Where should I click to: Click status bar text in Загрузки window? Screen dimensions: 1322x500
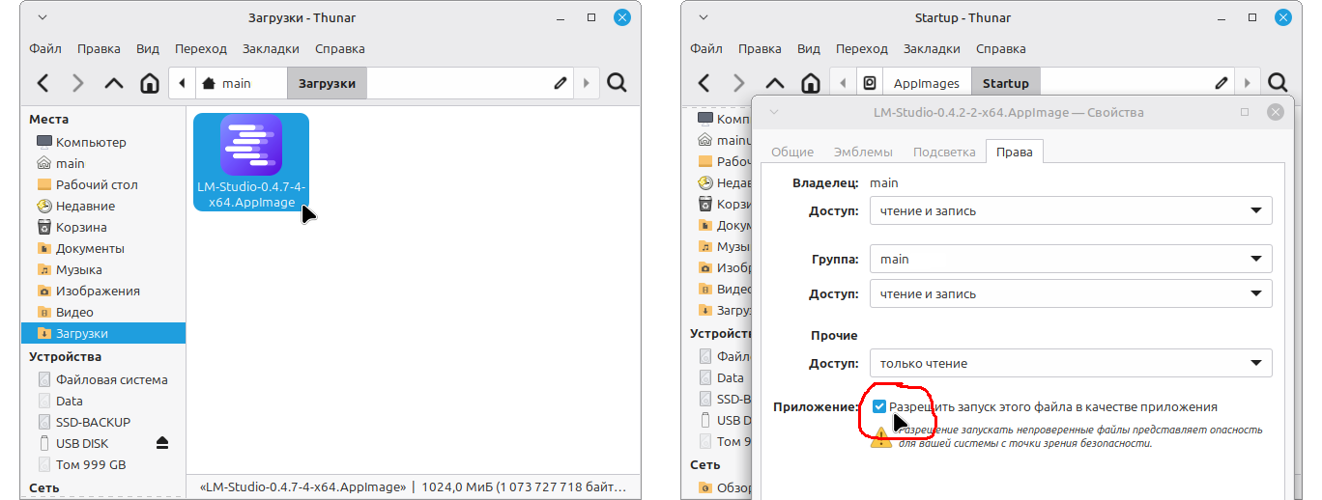tap(413, 487)
